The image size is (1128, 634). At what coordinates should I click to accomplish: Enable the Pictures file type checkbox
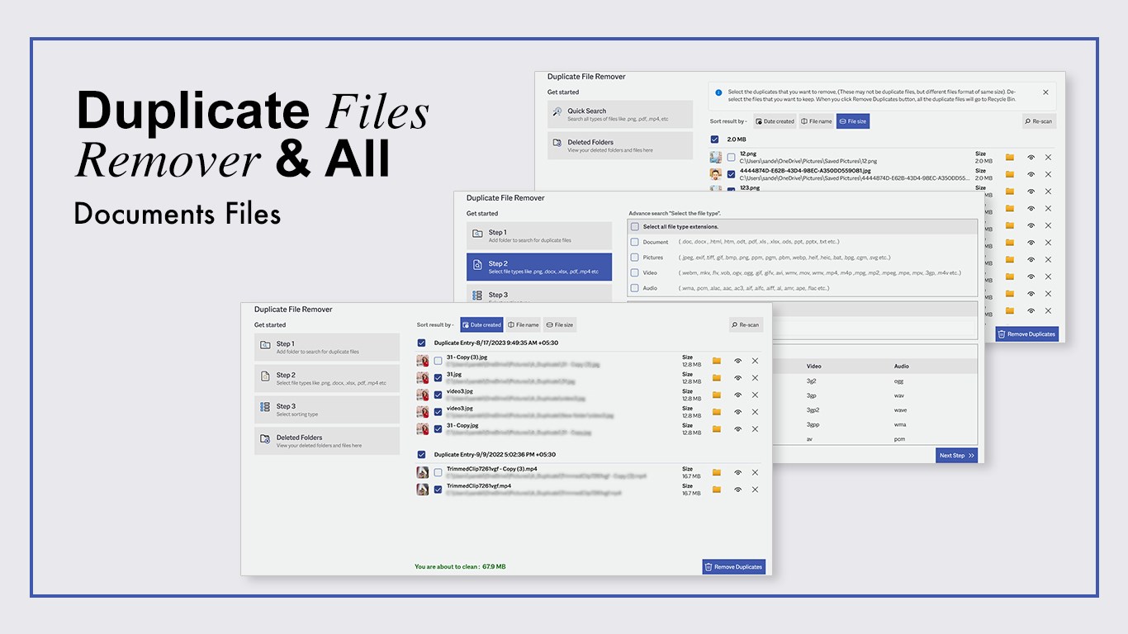point(635,258)
